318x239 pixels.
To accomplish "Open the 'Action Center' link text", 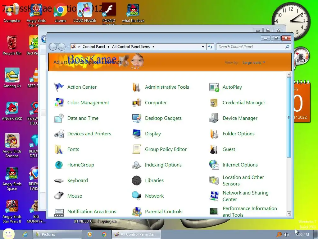I will [x=82, y=87].
